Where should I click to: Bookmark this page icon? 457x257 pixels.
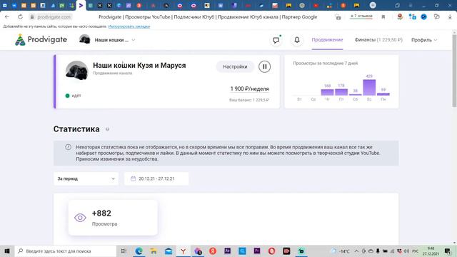click(383, 17)
